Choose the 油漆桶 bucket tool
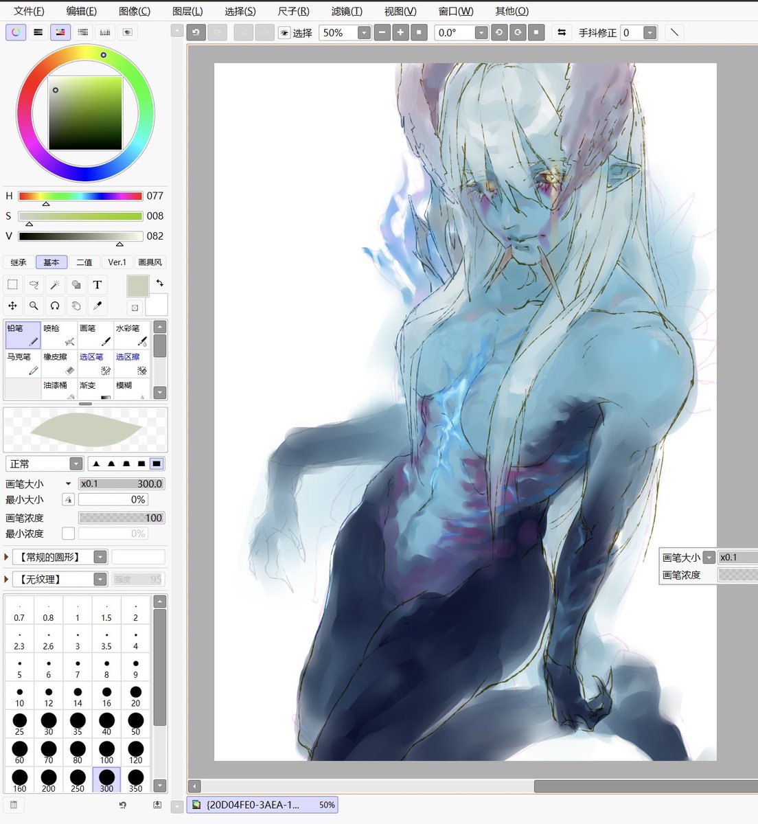Viewport: 758px width, 824px height. (59, 389)
